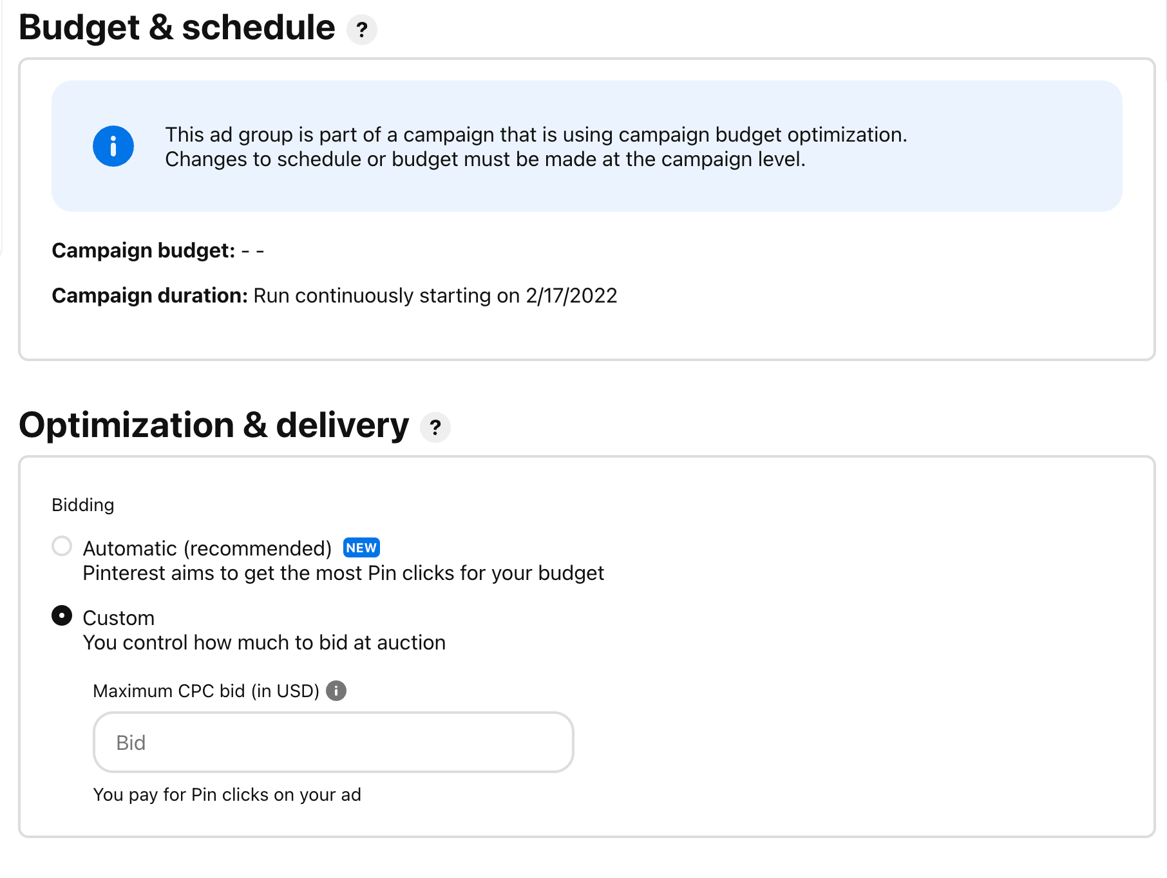Click the NEW badge beside Automatic
1167x878 pixels.
(x=361, y=548)
